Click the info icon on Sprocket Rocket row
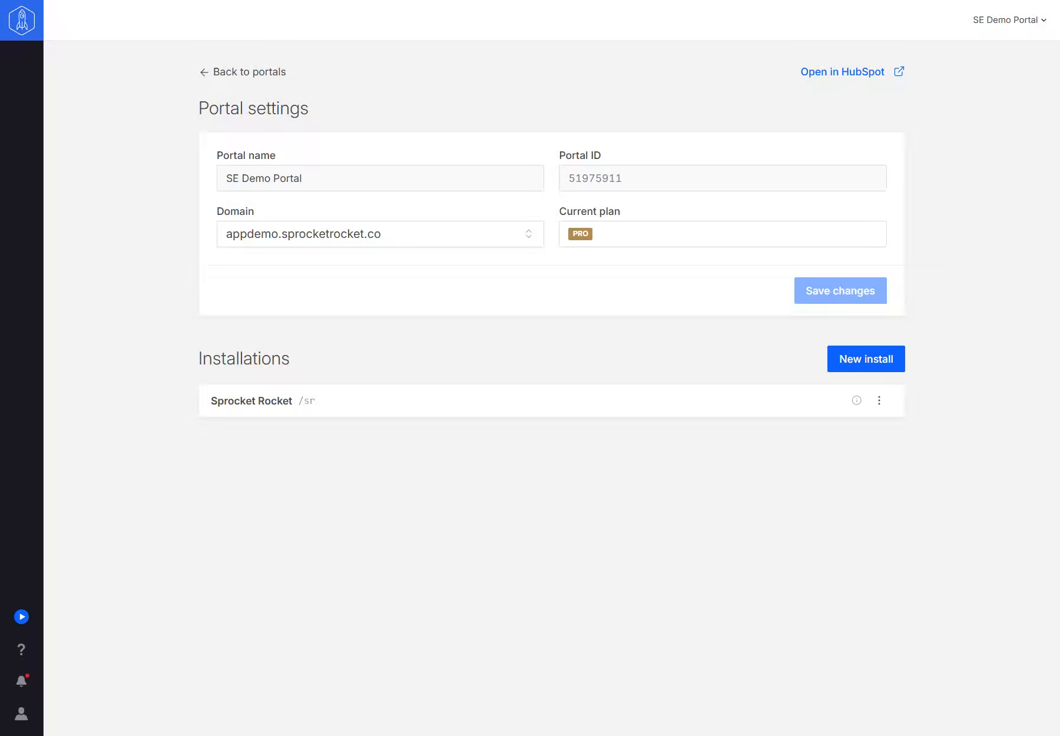1060x736 pixels. click(856, 400)
